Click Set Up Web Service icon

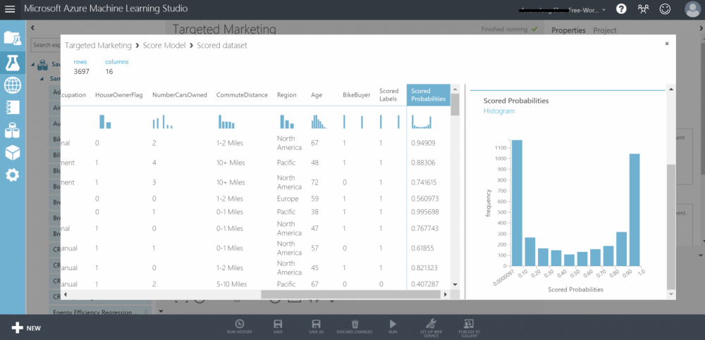click(431, 328)
